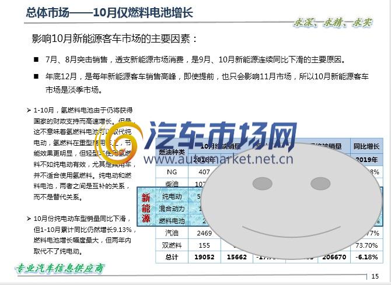Click the '总计' row label in table
391x285 pixels.
pyautogui.click(x=172, y=257)
